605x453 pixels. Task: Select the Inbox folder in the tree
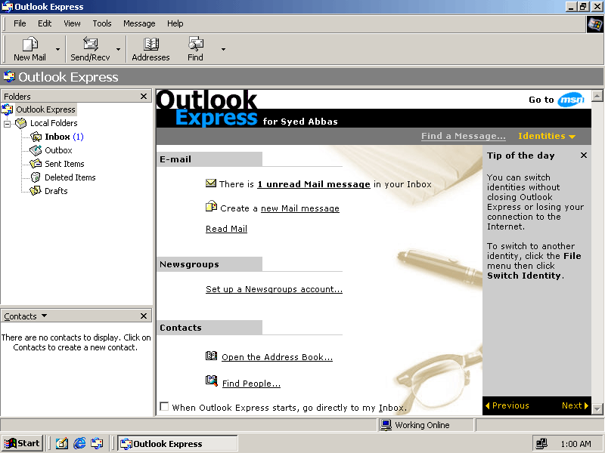pos(57,137)
